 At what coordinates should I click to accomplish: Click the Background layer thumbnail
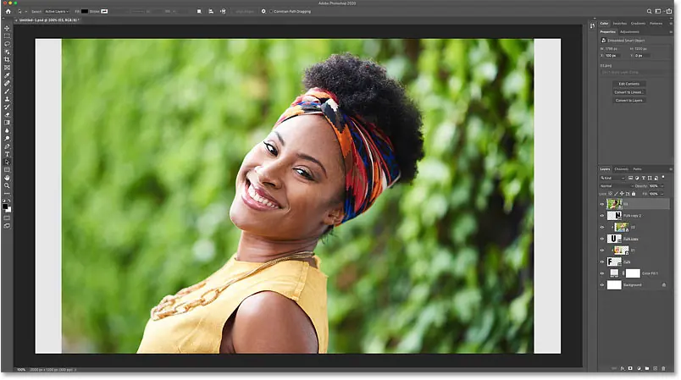pyautogui.click(x=614, y=285)
